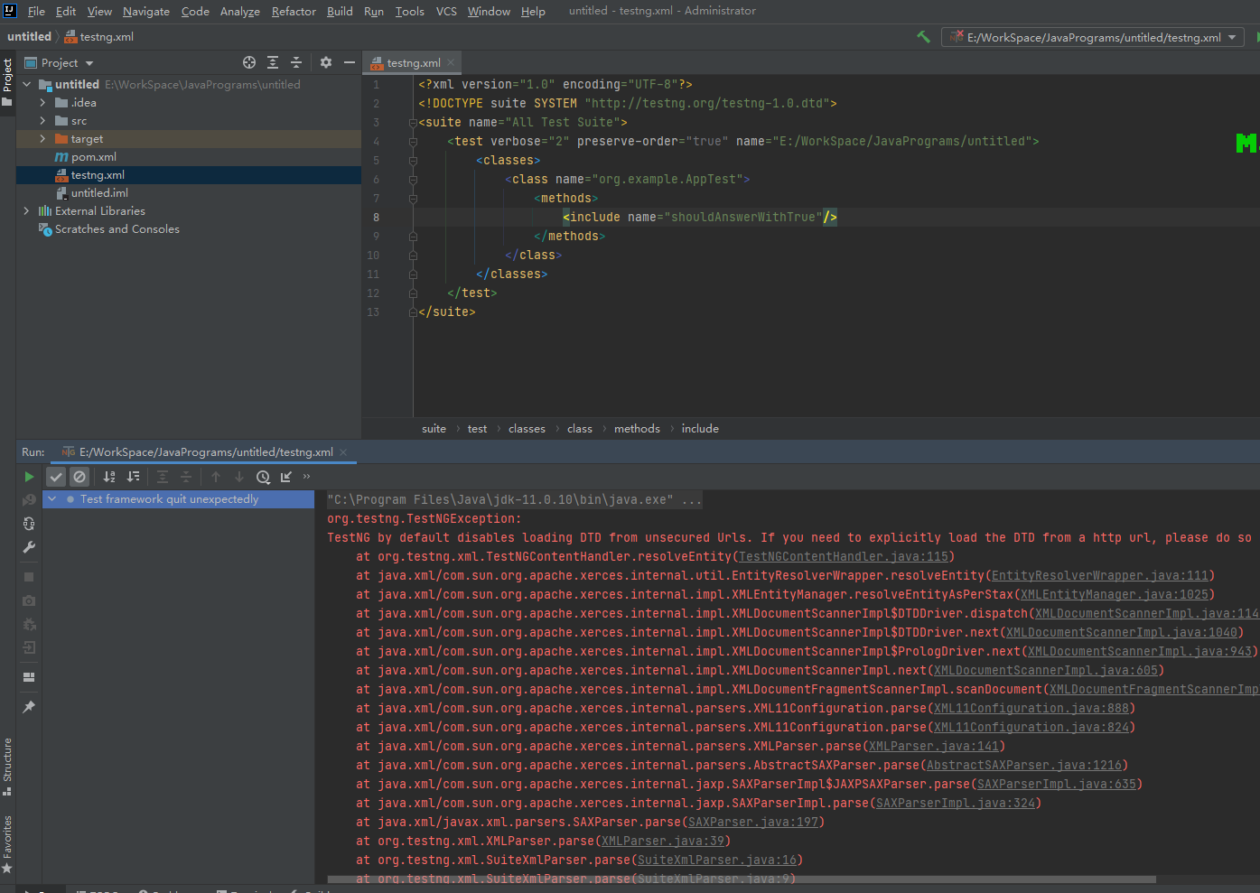
Task: Open TestNGContentHandler.java:115 stack trace link
Action: tap(844, 557)
